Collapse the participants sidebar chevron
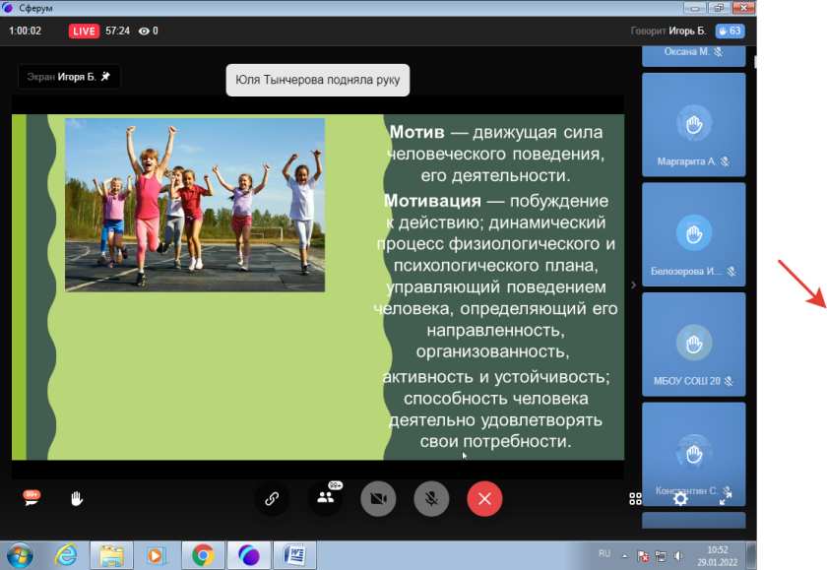The image size is (827, 570). point(633,285)
